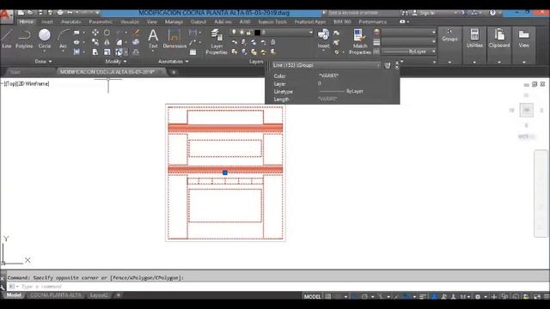Select the Offset tool in Modify panel
Viewport: 550px width, 309px height.
click(x=136, y=52)
